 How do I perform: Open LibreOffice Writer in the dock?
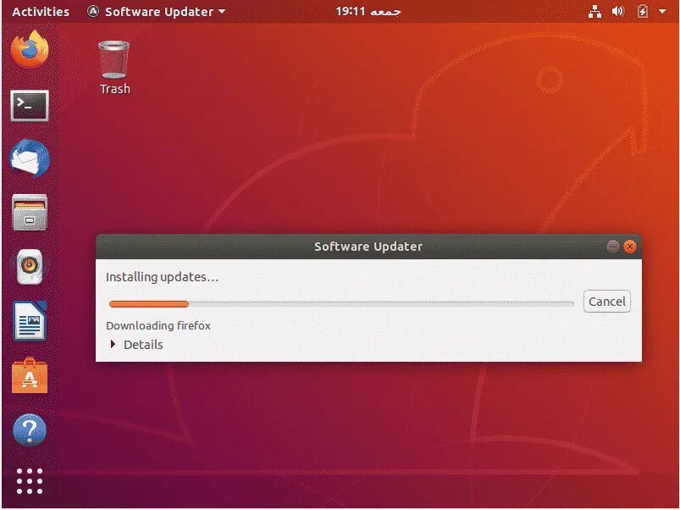[x=30, y=321]
